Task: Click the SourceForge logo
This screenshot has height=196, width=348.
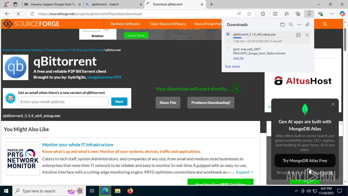Action: (x=31, y=24)
